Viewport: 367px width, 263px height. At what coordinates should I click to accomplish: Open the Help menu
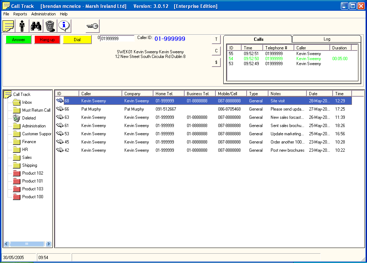pyautogui.click(x=64, y=14)
